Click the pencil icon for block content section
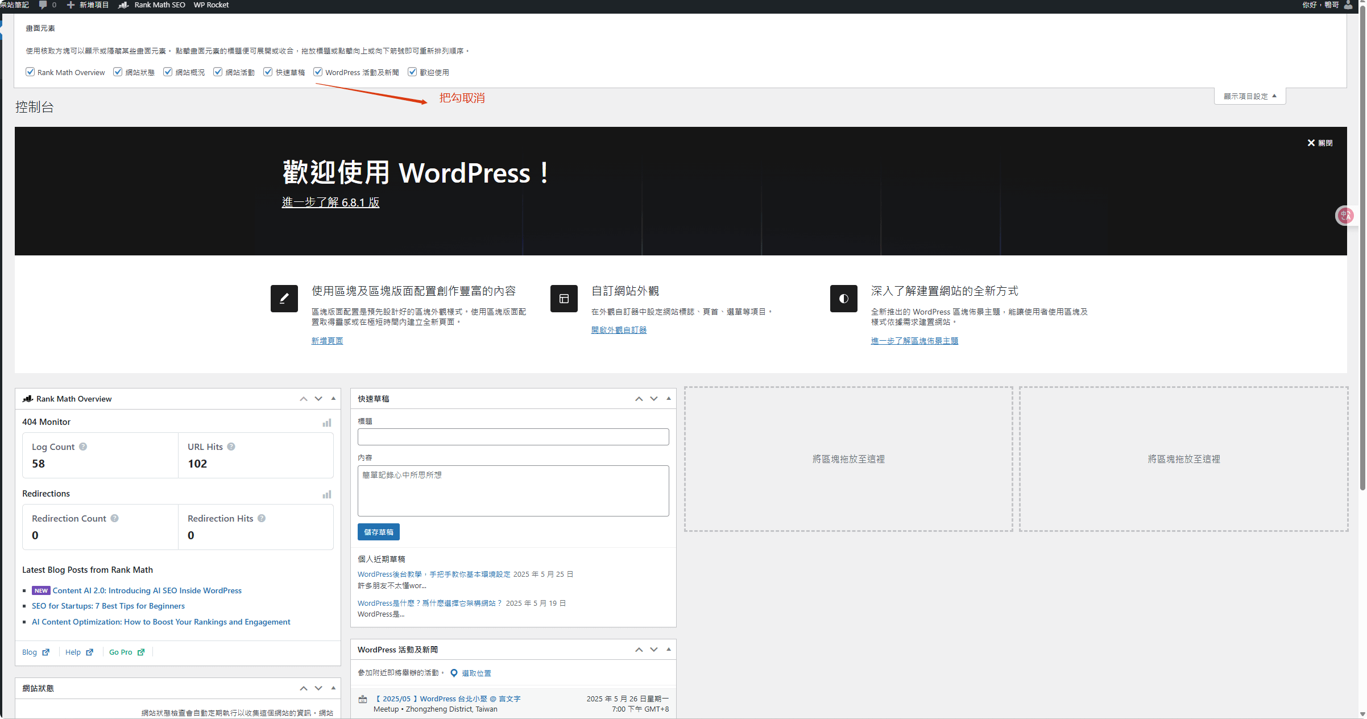 [284, 299]
